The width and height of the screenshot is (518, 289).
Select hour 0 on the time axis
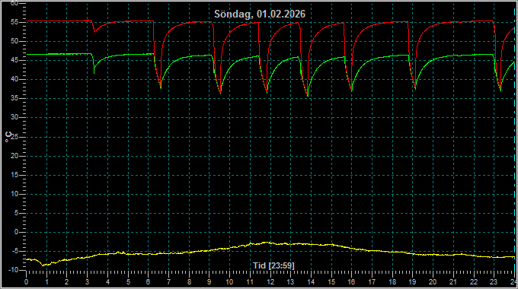(x=27, y=282)
